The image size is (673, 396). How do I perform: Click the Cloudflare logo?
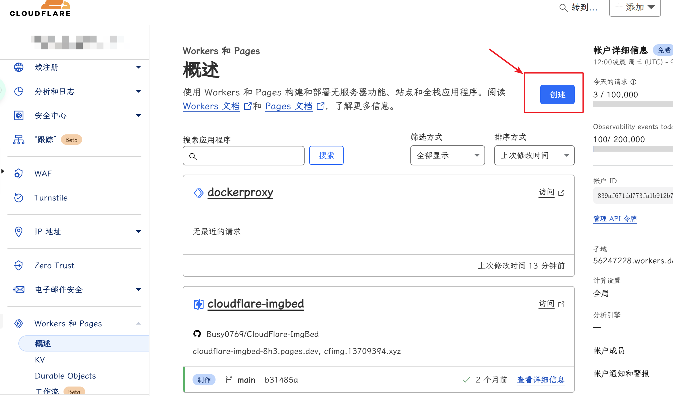(40, 9)
